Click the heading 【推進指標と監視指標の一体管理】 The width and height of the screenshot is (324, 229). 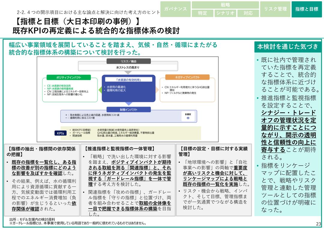click(x=120, y=149)
